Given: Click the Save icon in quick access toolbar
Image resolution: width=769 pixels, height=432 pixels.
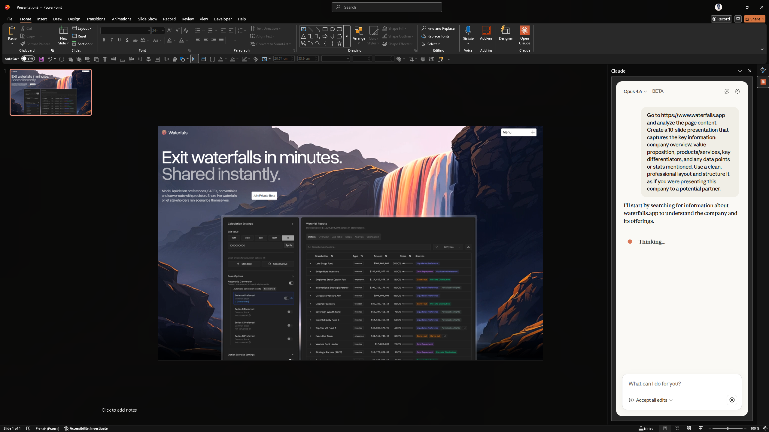Looking at the screenshot, I should pyautogui.click(x=41, y=59).
